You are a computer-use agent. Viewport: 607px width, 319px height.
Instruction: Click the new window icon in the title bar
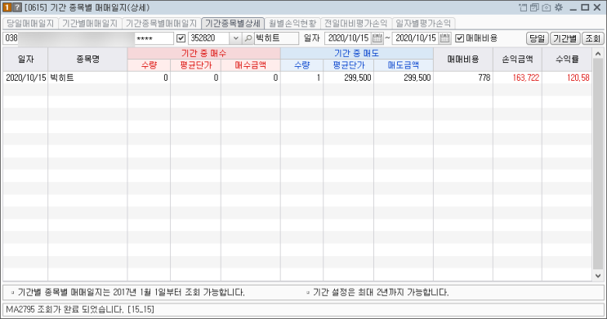click(x=523, y=7)
